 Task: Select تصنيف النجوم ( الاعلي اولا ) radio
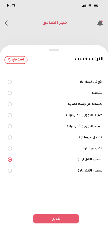click(10, 115)
